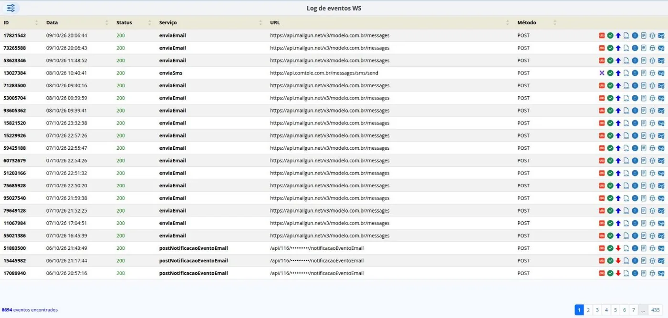Click the mail envelope icon for ID 53623346
This screenshot has width=668, height=318.
pos(661,61)
